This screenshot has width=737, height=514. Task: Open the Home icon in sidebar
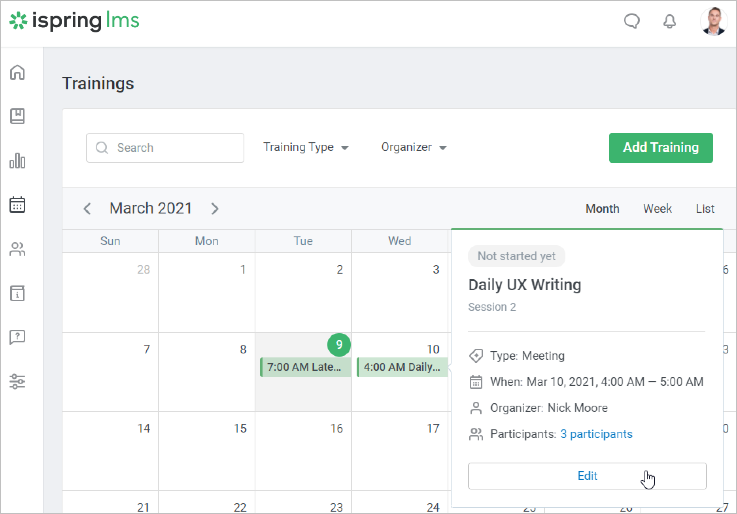coord(17,72)
